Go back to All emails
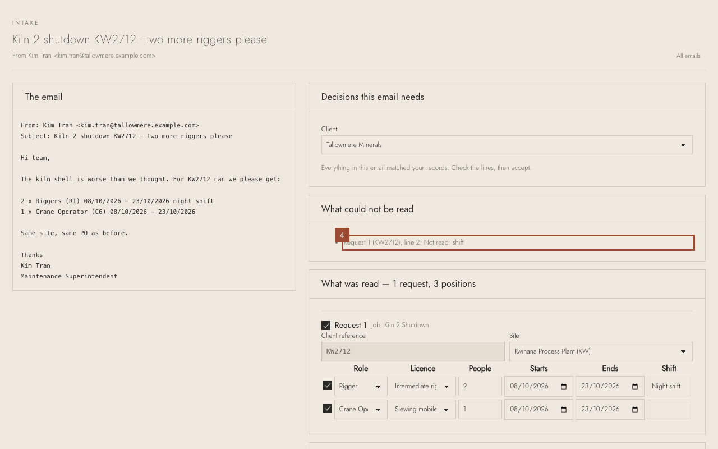The height and width of the screenshot is (449, 718). coord(688,56)
